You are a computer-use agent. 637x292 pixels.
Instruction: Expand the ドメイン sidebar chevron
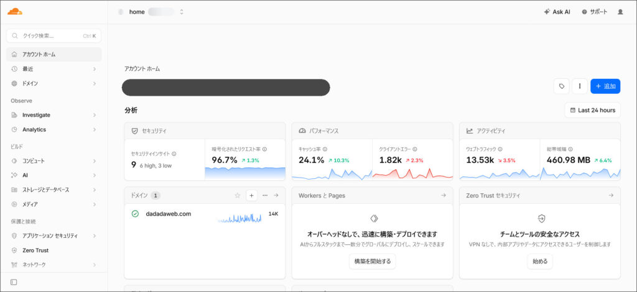click(x=95, y=83)
